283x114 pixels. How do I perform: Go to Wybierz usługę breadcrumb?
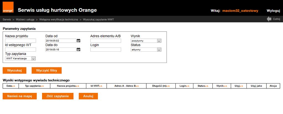tap(25, 19)
